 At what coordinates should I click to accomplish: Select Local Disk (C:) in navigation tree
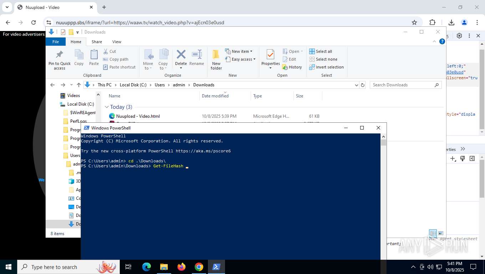(81, 104)
